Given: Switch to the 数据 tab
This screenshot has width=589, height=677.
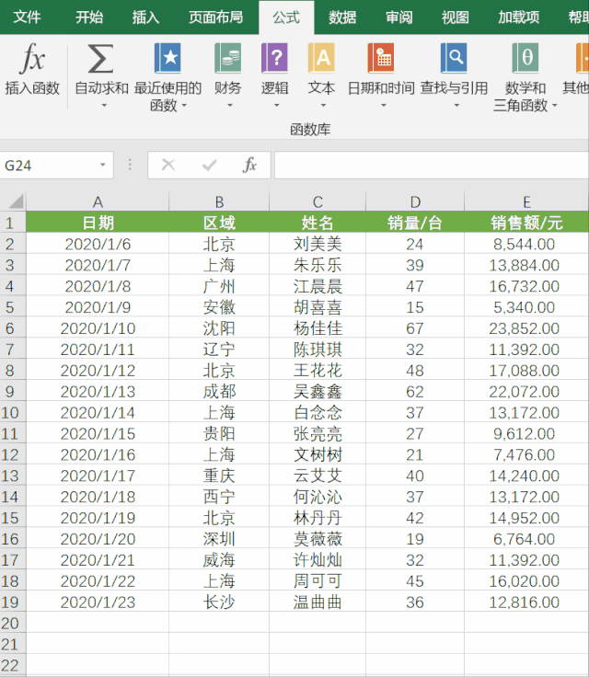Looking at the screenshot, I should [342, 17].
